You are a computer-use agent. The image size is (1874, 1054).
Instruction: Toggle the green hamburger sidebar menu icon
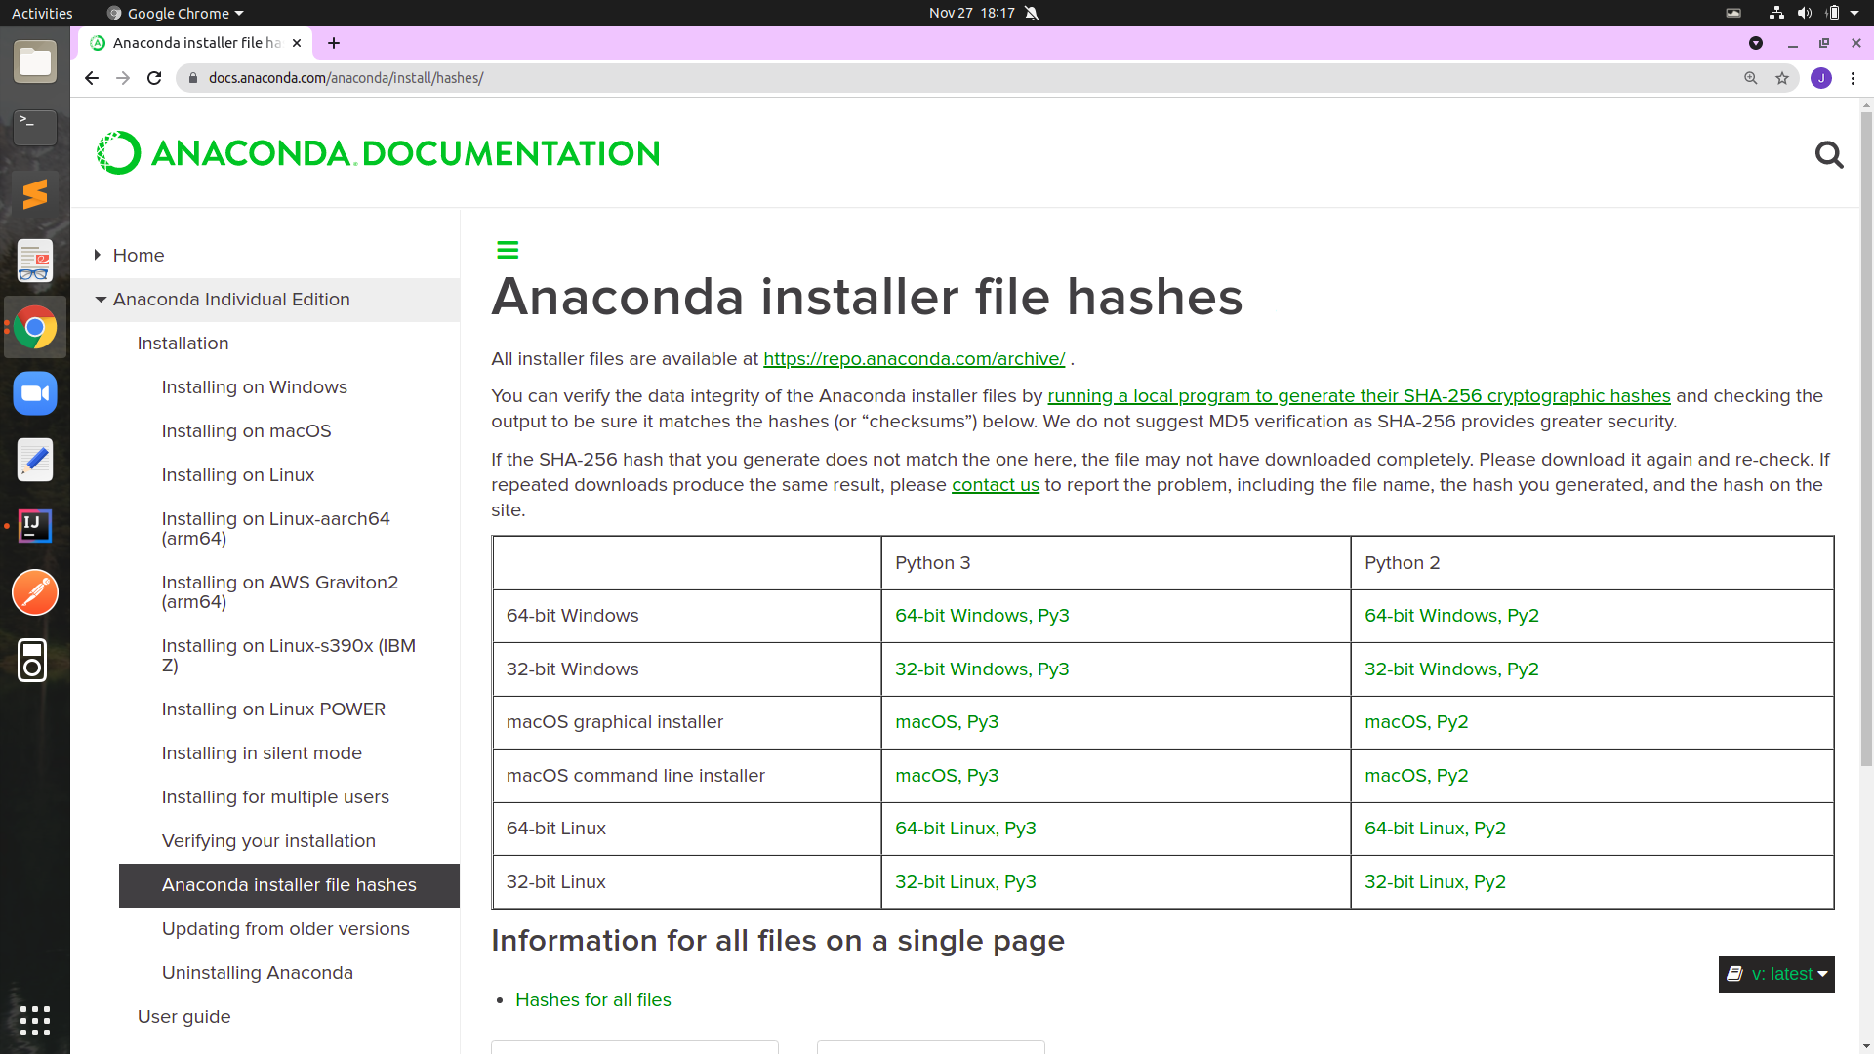(x=508, y=250)
